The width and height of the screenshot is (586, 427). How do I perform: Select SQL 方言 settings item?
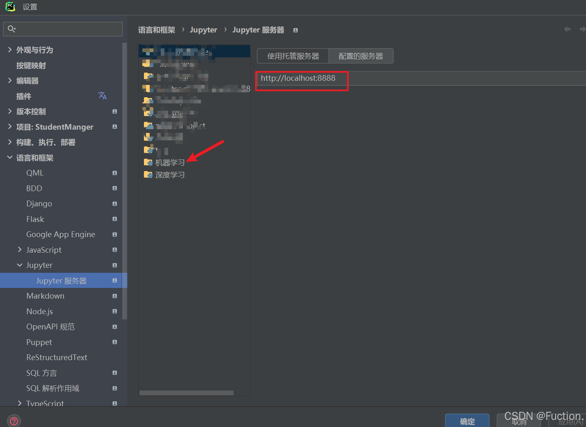coord(41,373)
